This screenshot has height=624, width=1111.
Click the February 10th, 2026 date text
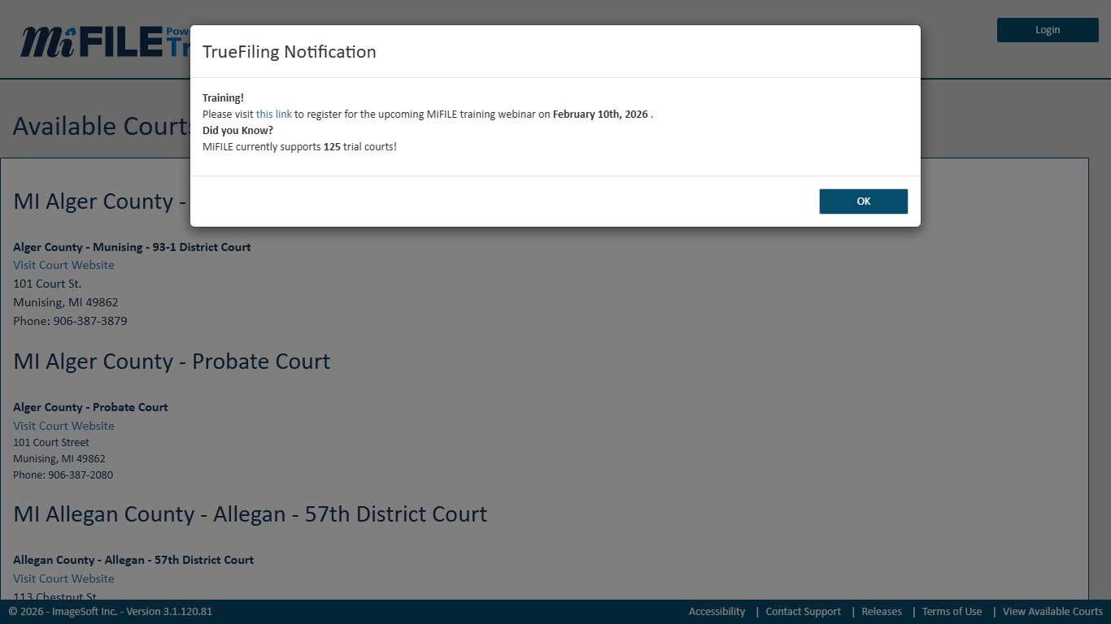pos(600,115)
